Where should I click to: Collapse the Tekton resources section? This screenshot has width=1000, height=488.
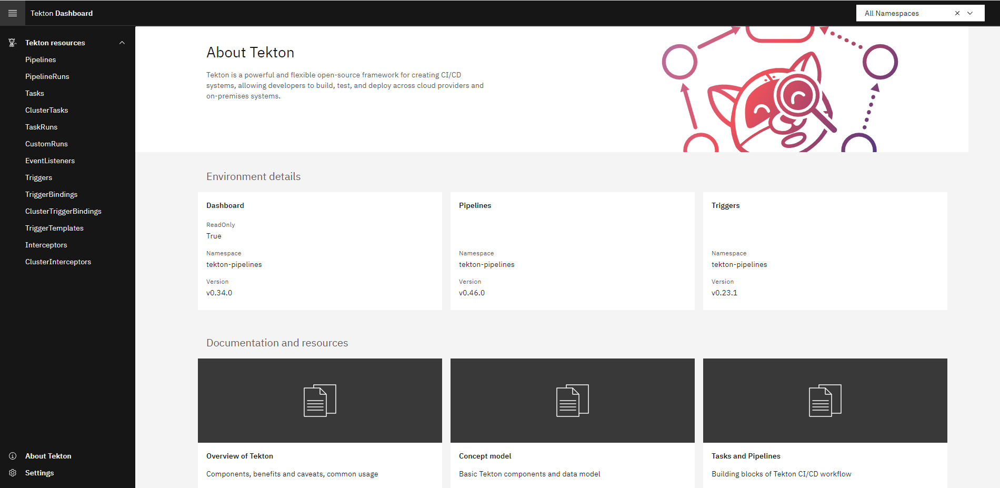click(x=122, y=43)
